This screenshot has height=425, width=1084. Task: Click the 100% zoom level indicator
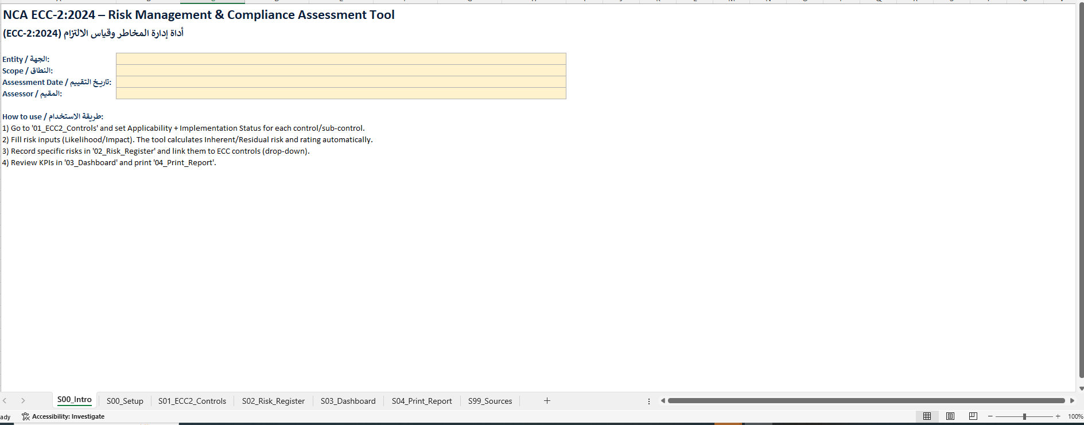pos(1075,416)
